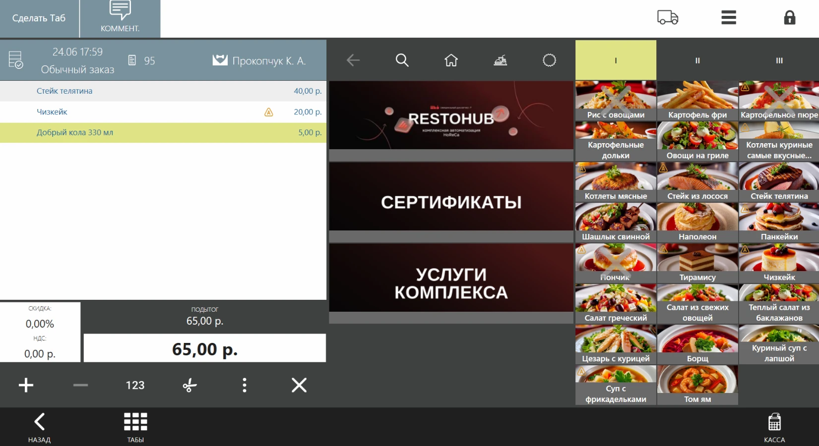This screenshot has width=819, height=446.
Task: Lock the terminal with padlock icon
Action: [x=789, y=18]
